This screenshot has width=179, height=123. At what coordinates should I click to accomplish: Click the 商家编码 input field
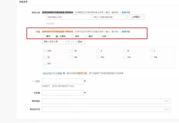106,101
